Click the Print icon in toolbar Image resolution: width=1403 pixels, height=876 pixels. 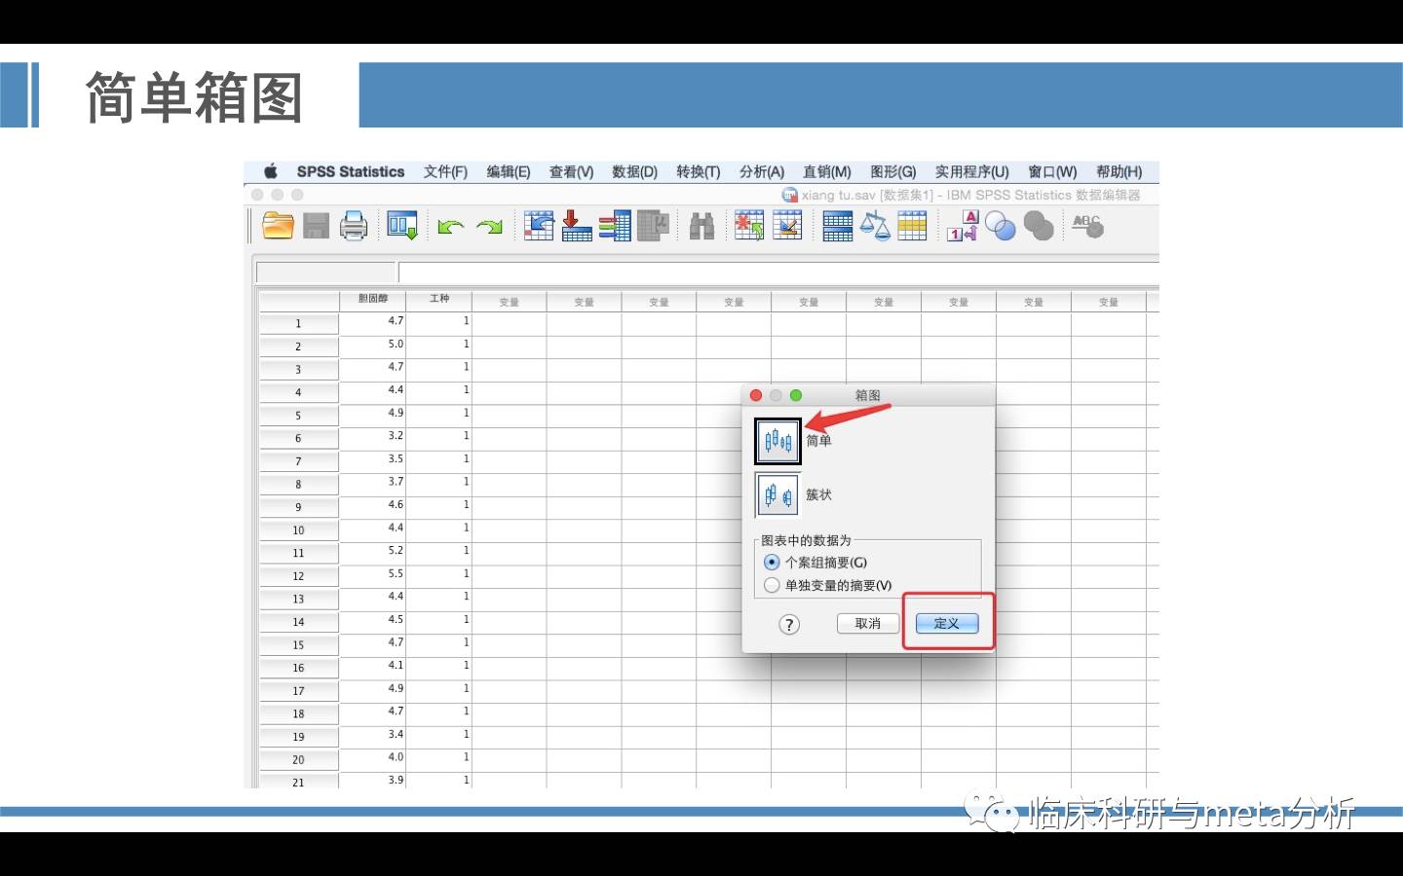[x=353, y=226]
